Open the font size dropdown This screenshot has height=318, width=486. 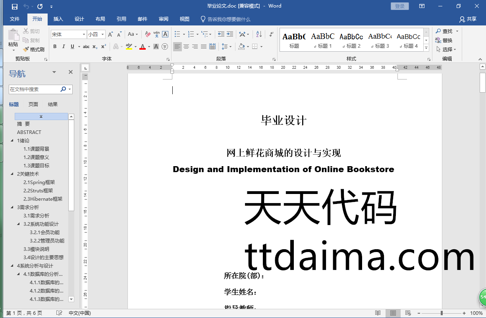pos(103,35)
